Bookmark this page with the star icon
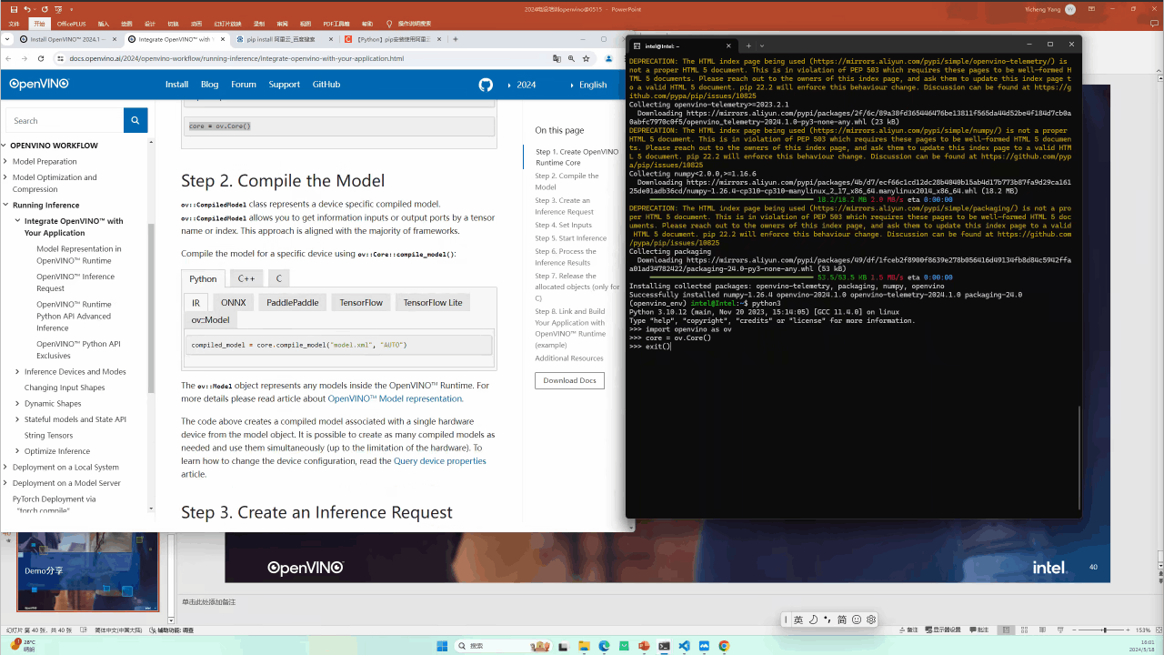This screenshot has width=1164, height=655. (587, 58)
